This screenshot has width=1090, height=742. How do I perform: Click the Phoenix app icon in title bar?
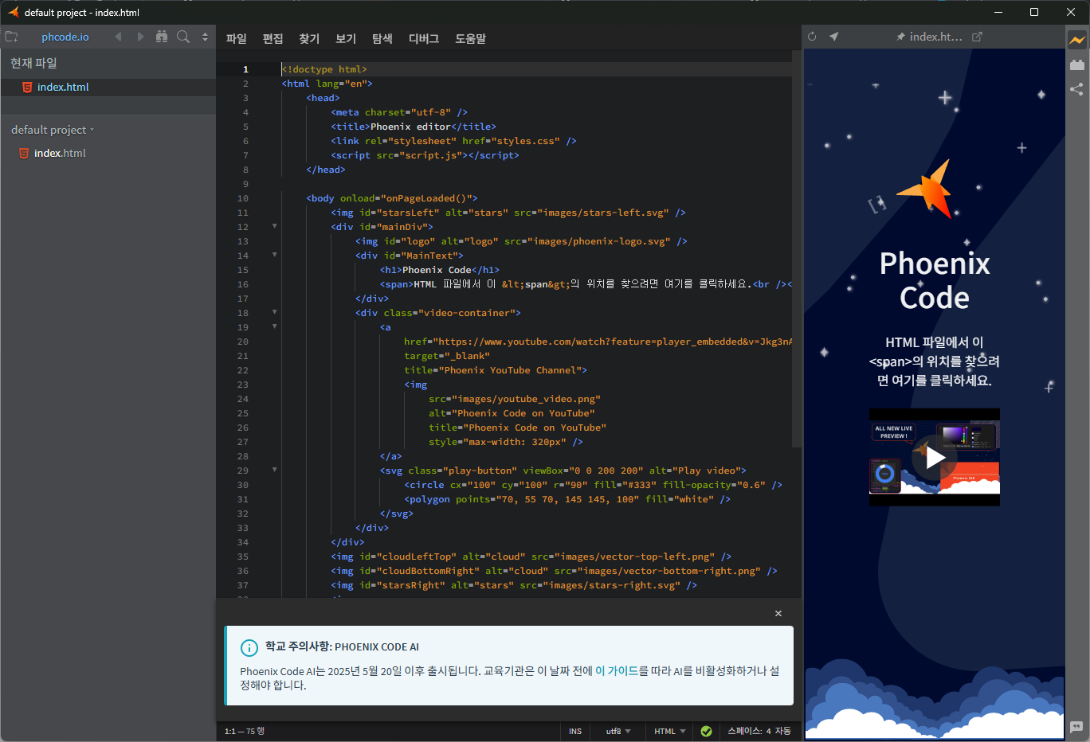click(13, 12)
